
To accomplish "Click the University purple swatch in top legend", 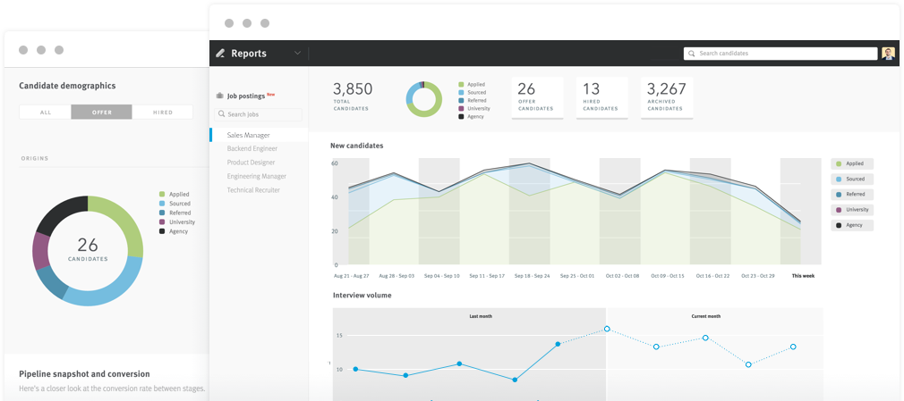I will 461,108.
